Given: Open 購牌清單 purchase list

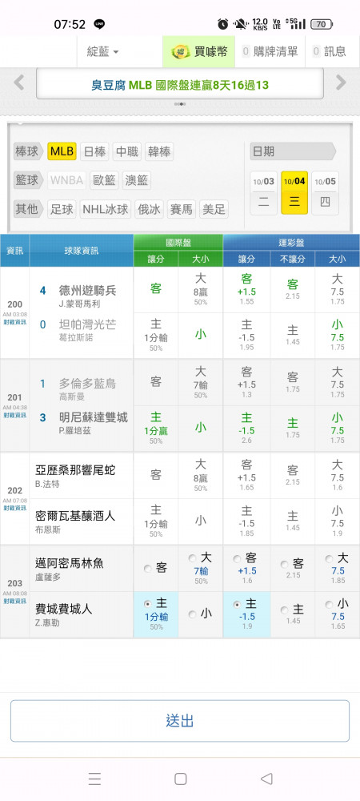Looking at the screenshot, I should (270, 51).
